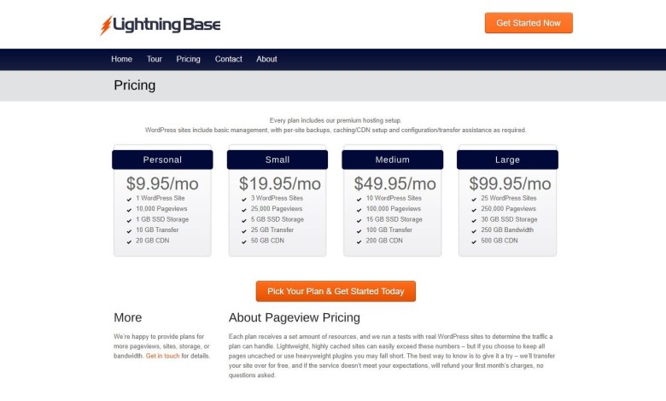
Task: Click the $9.95/mo price
Action: tap(162, 183)
